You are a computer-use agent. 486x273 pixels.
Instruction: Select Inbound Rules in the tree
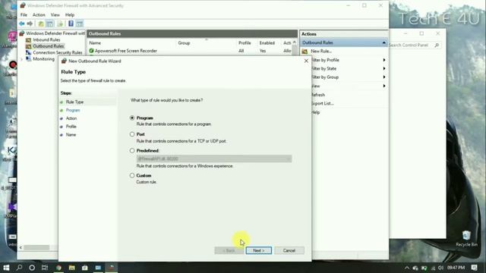click(46, 39)
